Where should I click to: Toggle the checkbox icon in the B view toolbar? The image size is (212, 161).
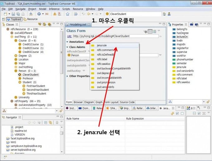point(199,113)
